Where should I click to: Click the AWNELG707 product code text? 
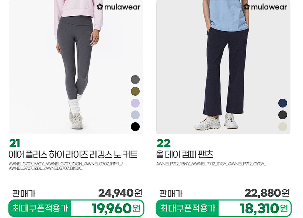point(66,166)
